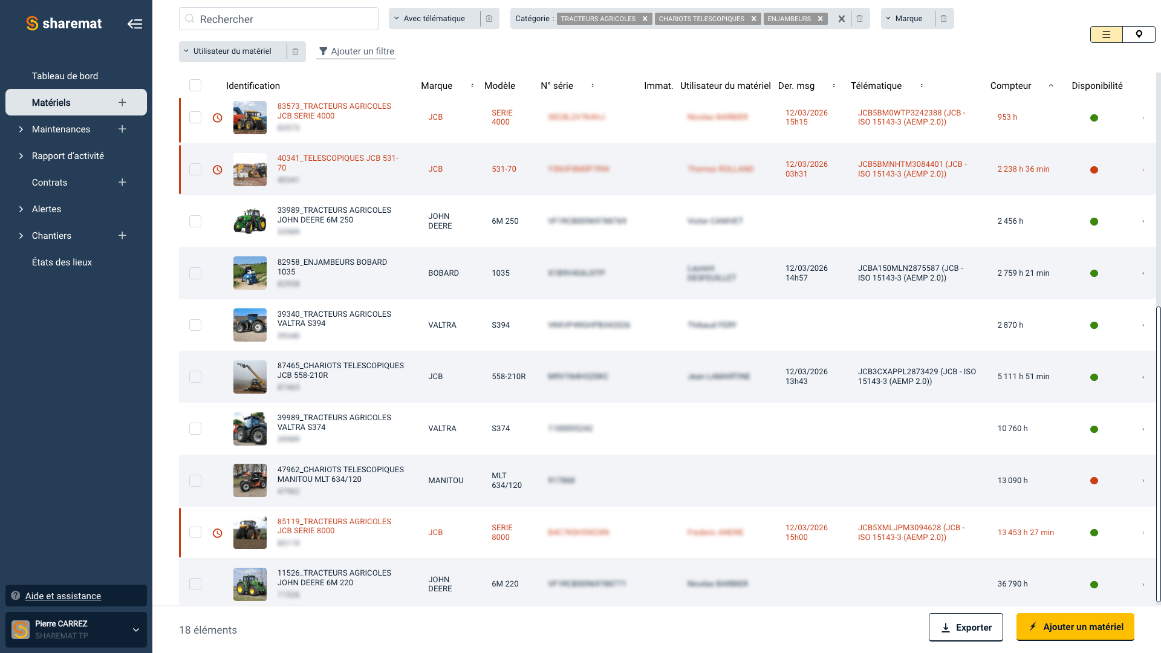The height and width of the screenshot is (653, 1161).
Task: Sort by Der. msg column
Action: click(x=834, y=86)
